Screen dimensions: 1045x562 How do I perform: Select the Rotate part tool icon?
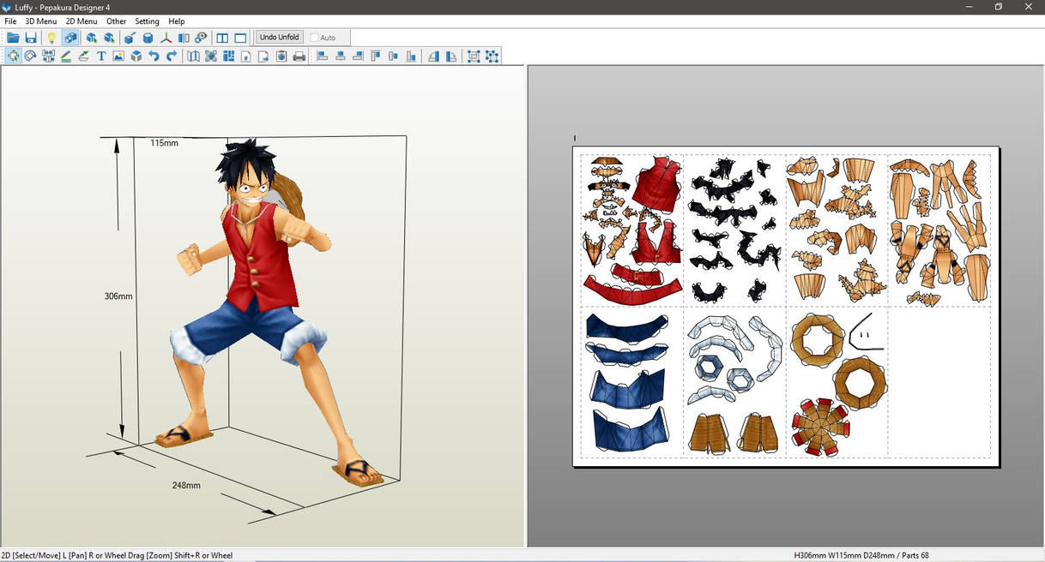click(x=31, y=57)
